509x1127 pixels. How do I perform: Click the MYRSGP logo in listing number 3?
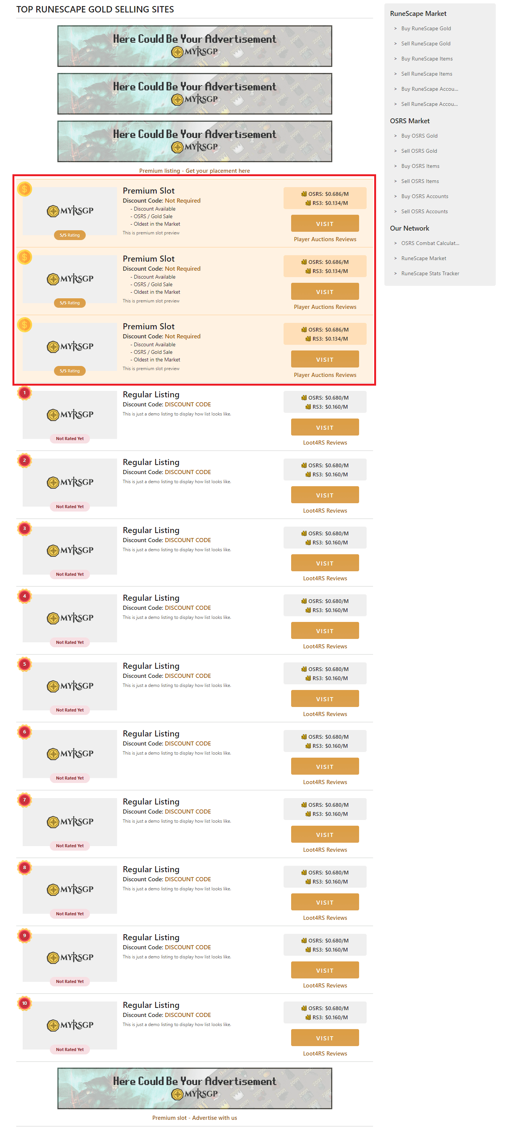[x=70, y=550]
